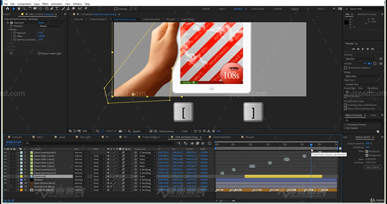Select the Pan Behind anchor point tool
The width and height of the screenshot is (387, 204).
(x=40, y=9)
